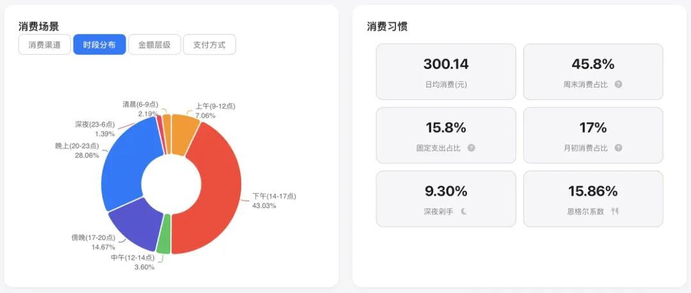691x293 pixels.
Task: Click the 消费习惯 section heading
Action: [387, 26]
